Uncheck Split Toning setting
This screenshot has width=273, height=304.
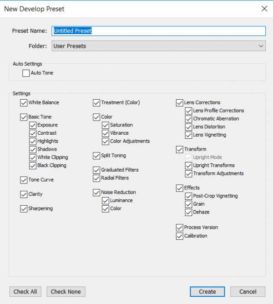pyautogui.click(x=96, y=156)
